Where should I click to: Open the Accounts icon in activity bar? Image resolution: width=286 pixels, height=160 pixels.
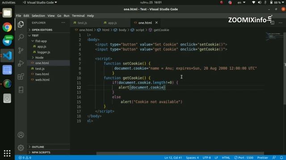[21, 135]
